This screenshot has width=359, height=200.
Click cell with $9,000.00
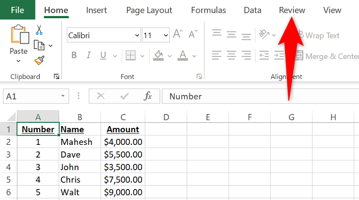(123, 192)
